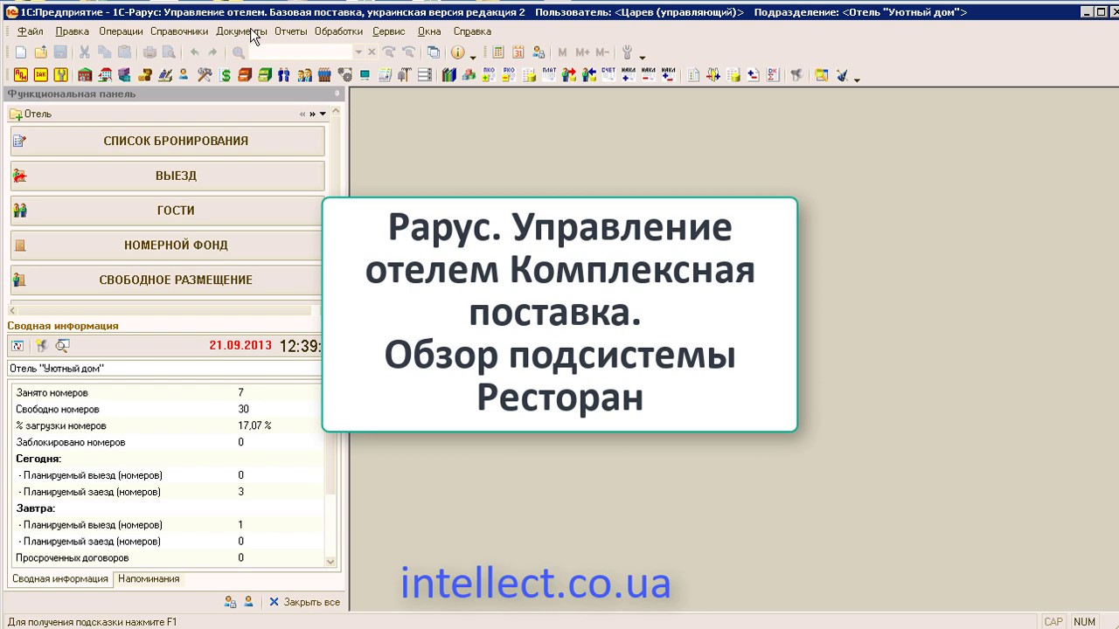Open the Сервис menu
1119x629 pixels.
(x=389, y=31)
